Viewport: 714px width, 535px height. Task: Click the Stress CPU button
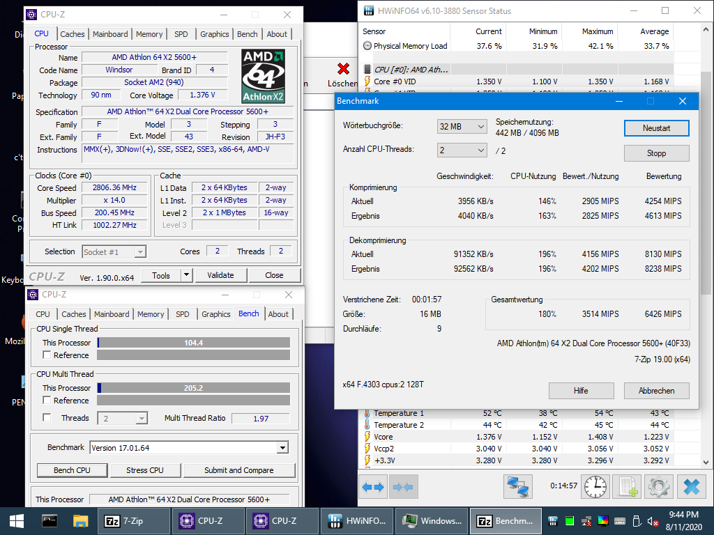[x=145, y=470]
